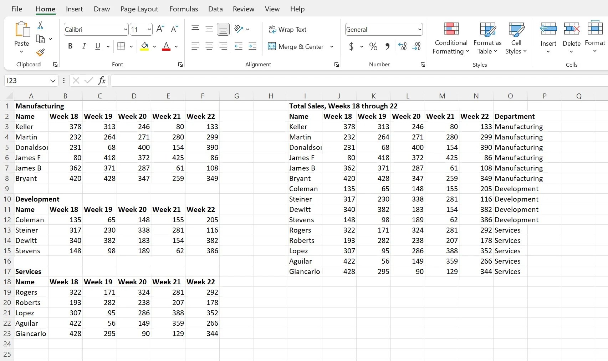This screenshot has width=608, height=361.
Task: Toggle bold formatting
Action: point(70,46)
